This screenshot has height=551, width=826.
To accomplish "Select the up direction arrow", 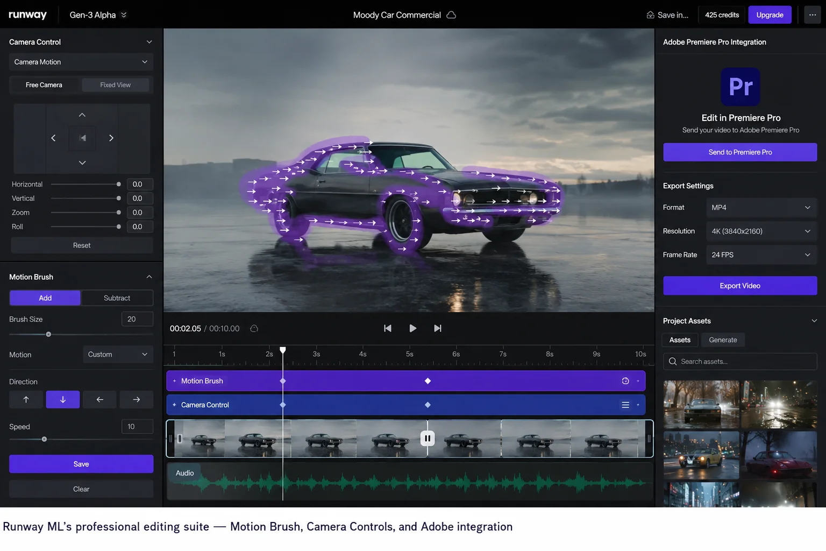I will (26, 400).
